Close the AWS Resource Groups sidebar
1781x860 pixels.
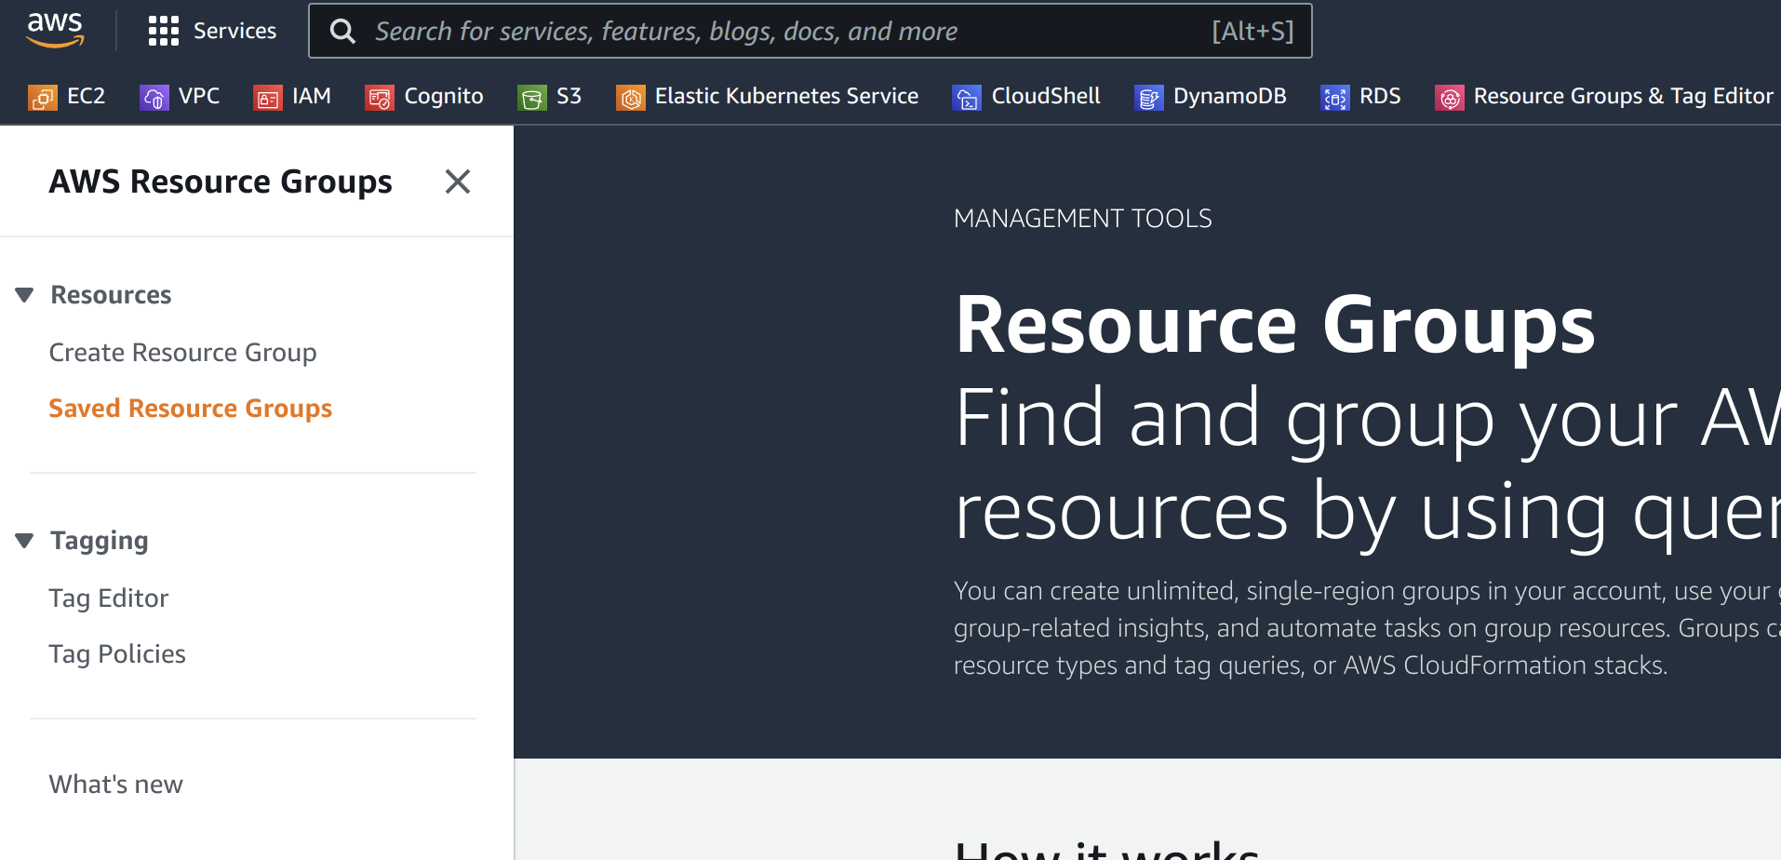tap(457, 181)
